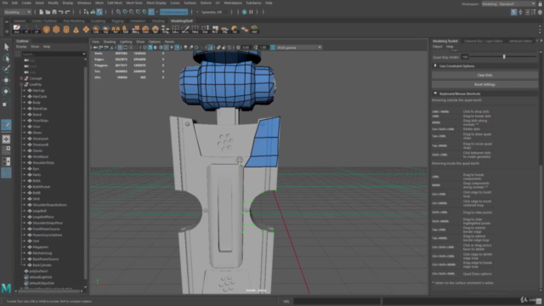Select the arrow Select tool in toolbox
Image resolution: width=544 pixels, height=306 pixels.
click(x=6, y=47)
